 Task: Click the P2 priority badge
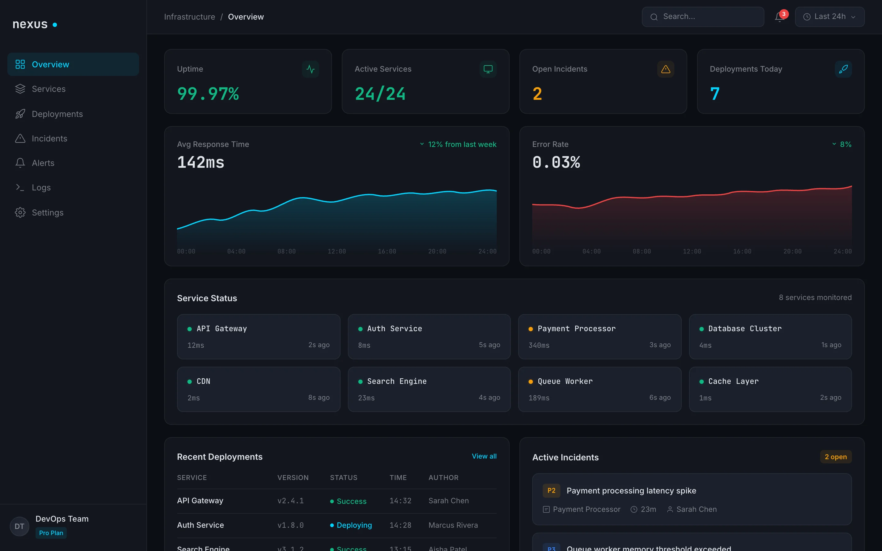pos(552,490)
